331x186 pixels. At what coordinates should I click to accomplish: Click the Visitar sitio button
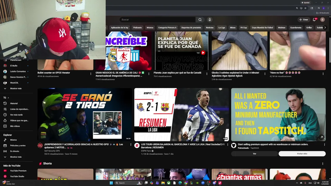302,154
